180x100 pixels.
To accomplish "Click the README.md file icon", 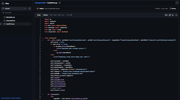I will [x=4, y=17].
